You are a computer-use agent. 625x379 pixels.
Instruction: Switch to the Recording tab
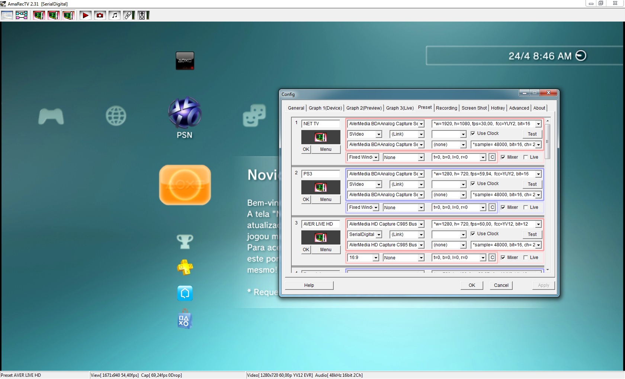[x=446, y=108]
